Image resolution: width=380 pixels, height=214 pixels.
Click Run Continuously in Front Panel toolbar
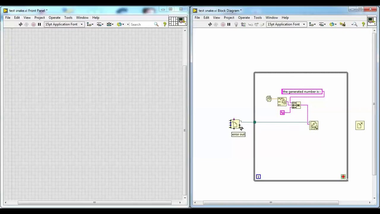click(x=26, y=24)
